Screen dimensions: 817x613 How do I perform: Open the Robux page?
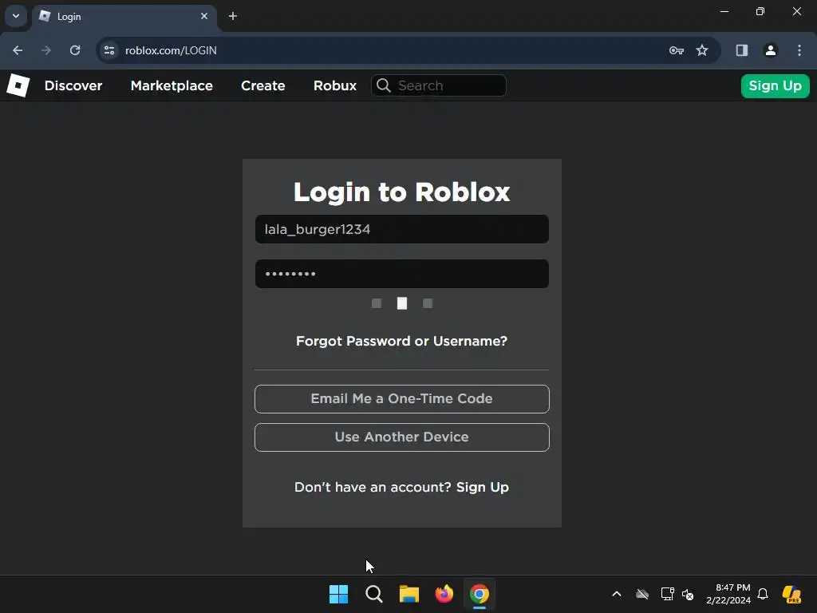click(x=335, y=85)
